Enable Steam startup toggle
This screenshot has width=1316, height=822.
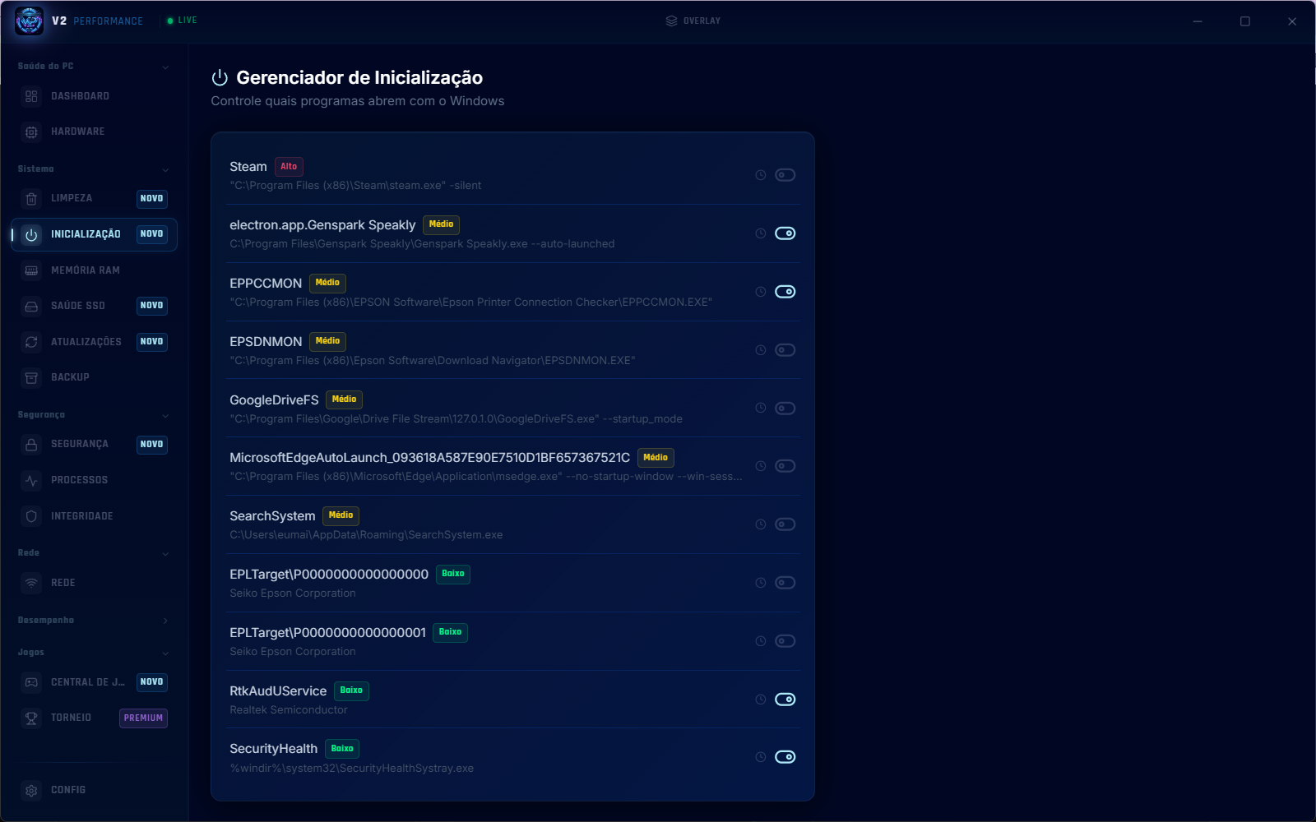click(785, 175)
